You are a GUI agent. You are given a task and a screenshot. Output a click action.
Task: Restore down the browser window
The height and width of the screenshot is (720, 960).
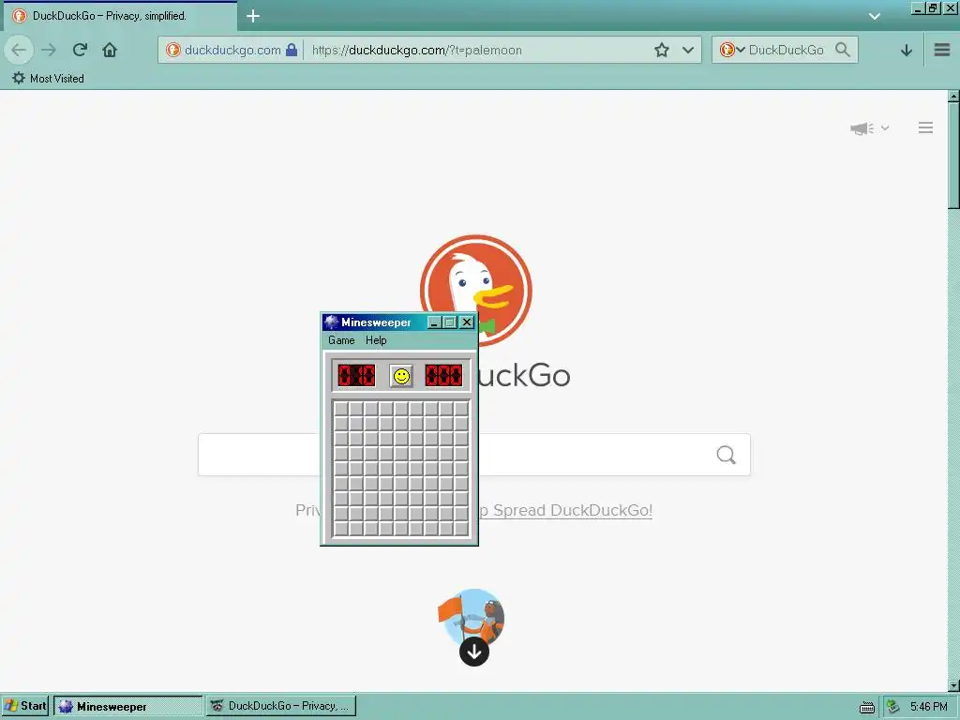pos(934,7)
